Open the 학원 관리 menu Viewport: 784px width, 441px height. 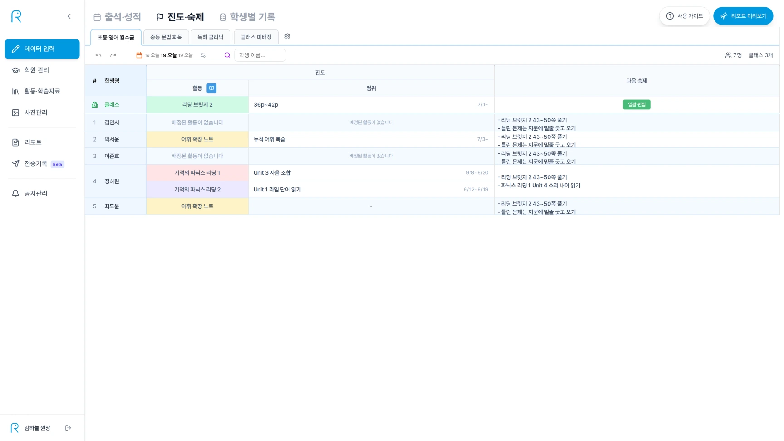click(42, 70)
